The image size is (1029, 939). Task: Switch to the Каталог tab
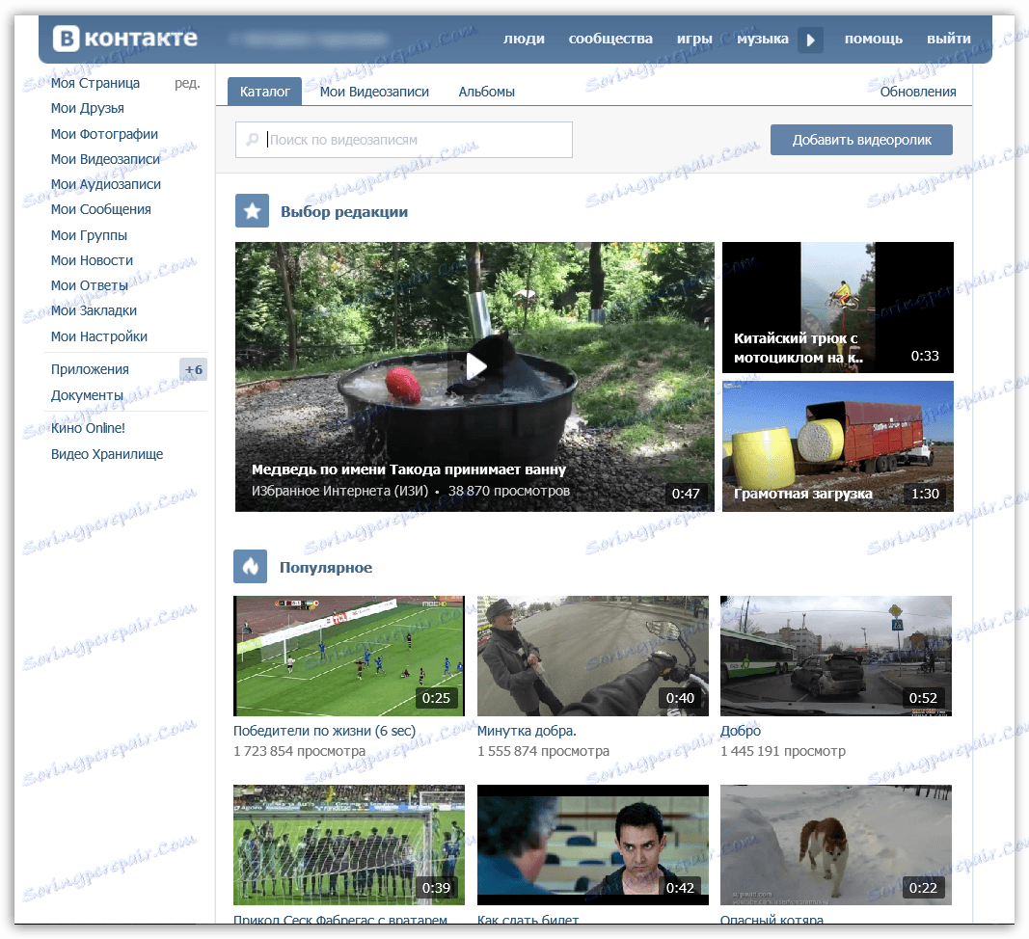[x=264, y=92]
